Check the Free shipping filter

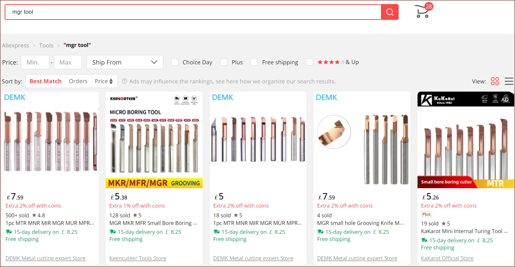pyautogui.click(x=254, y=62)
